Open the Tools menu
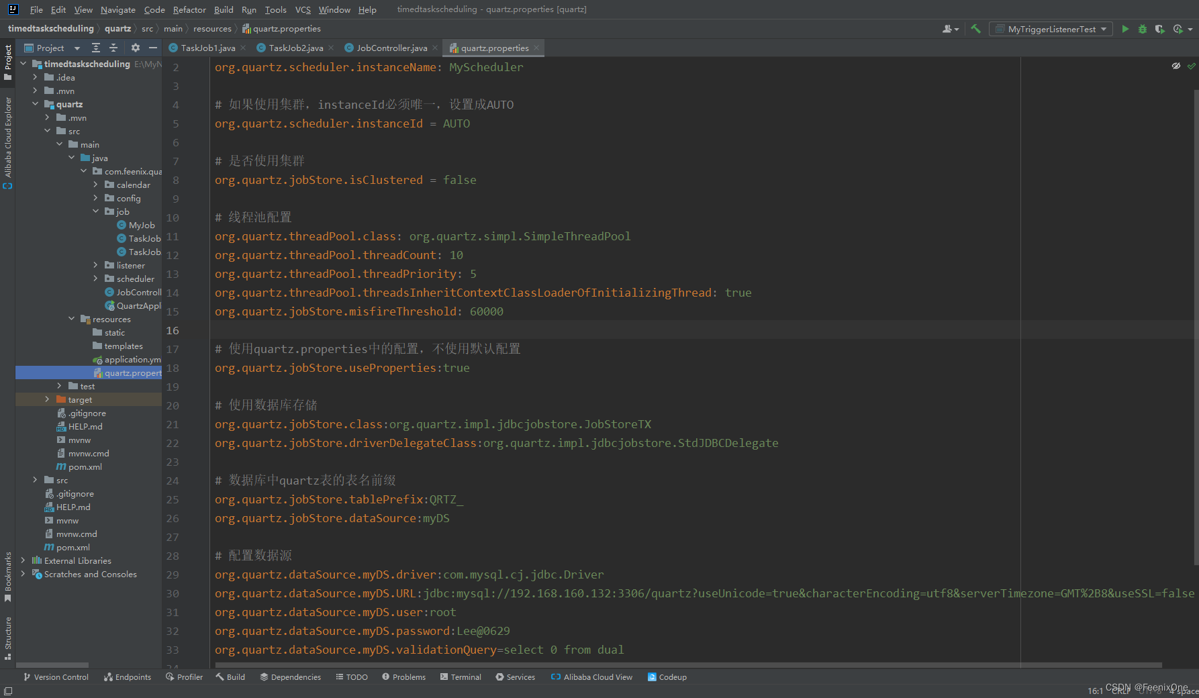The image size is (1199, 698). (x=275, y=9)
